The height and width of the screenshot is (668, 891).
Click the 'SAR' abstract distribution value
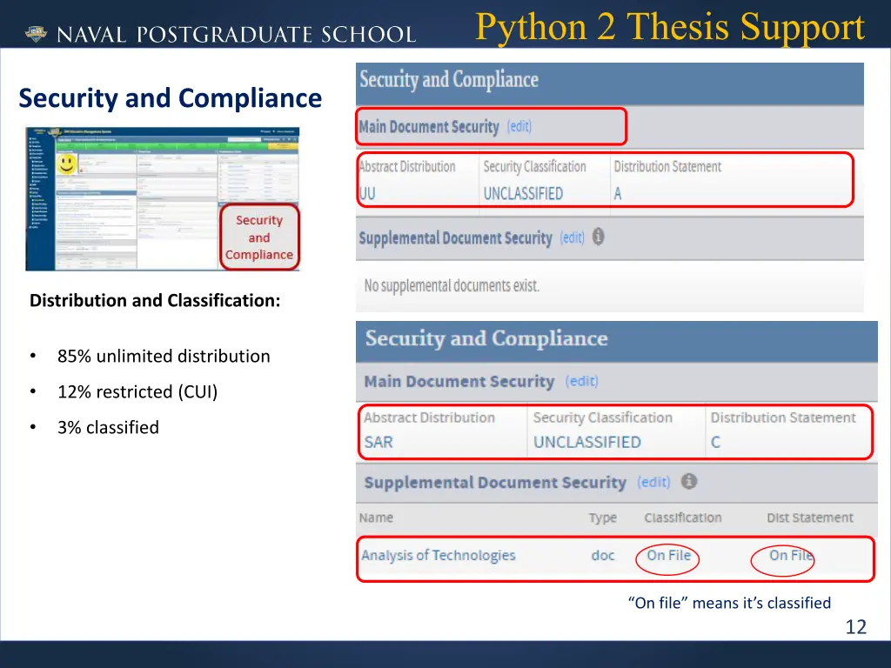tap(379, 442)
